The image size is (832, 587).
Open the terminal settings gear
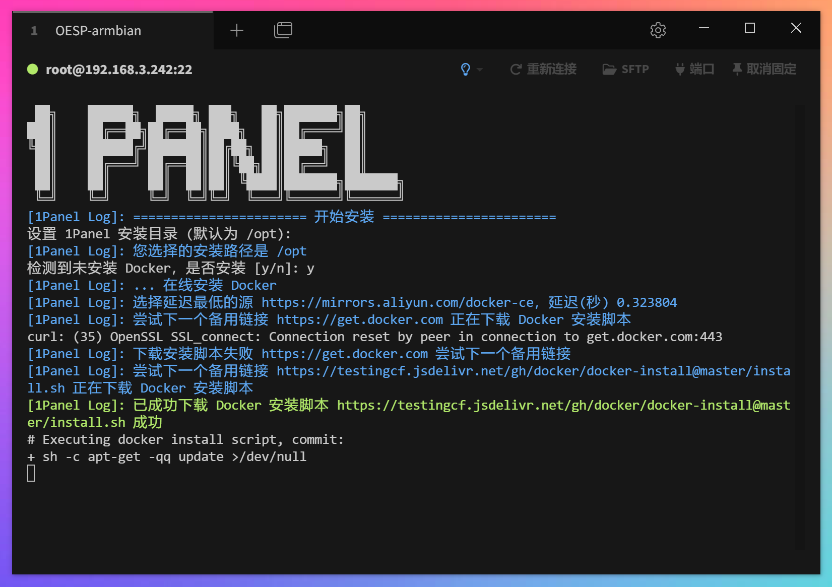point(657,30)
